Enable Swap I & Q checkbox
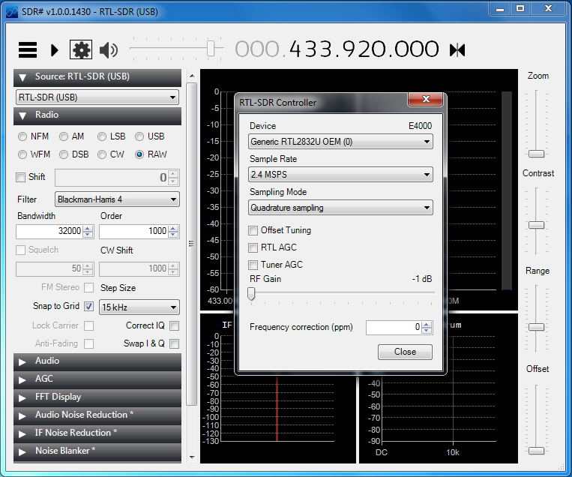572x477 pixels. point(175,343)
